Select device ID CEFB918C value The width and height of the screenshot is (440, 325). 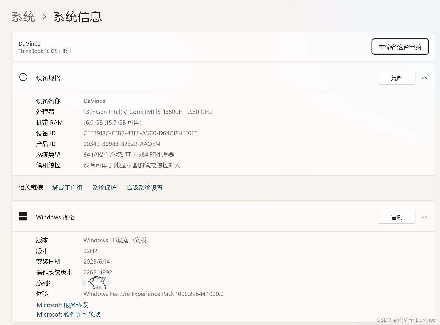click(x=140, y=133)
